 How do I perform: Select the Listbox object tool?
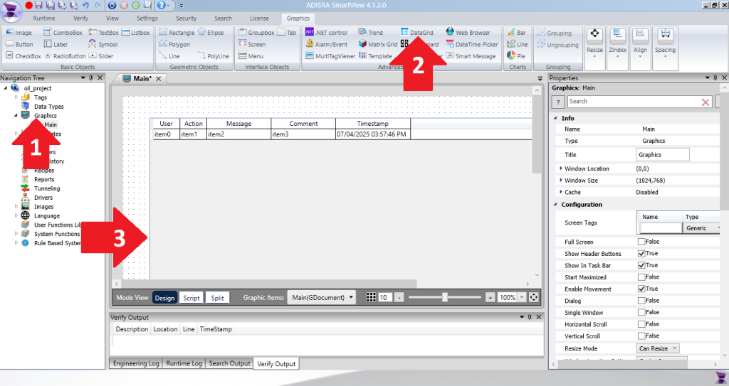(x=136, y=33)
